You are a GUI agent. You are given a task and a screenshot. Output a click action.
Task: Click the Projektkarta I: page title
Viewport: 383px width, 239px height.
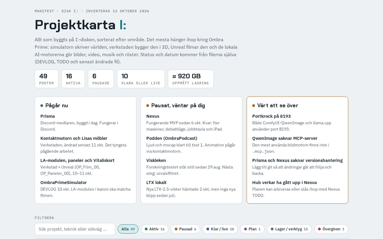tap(80, 25)
